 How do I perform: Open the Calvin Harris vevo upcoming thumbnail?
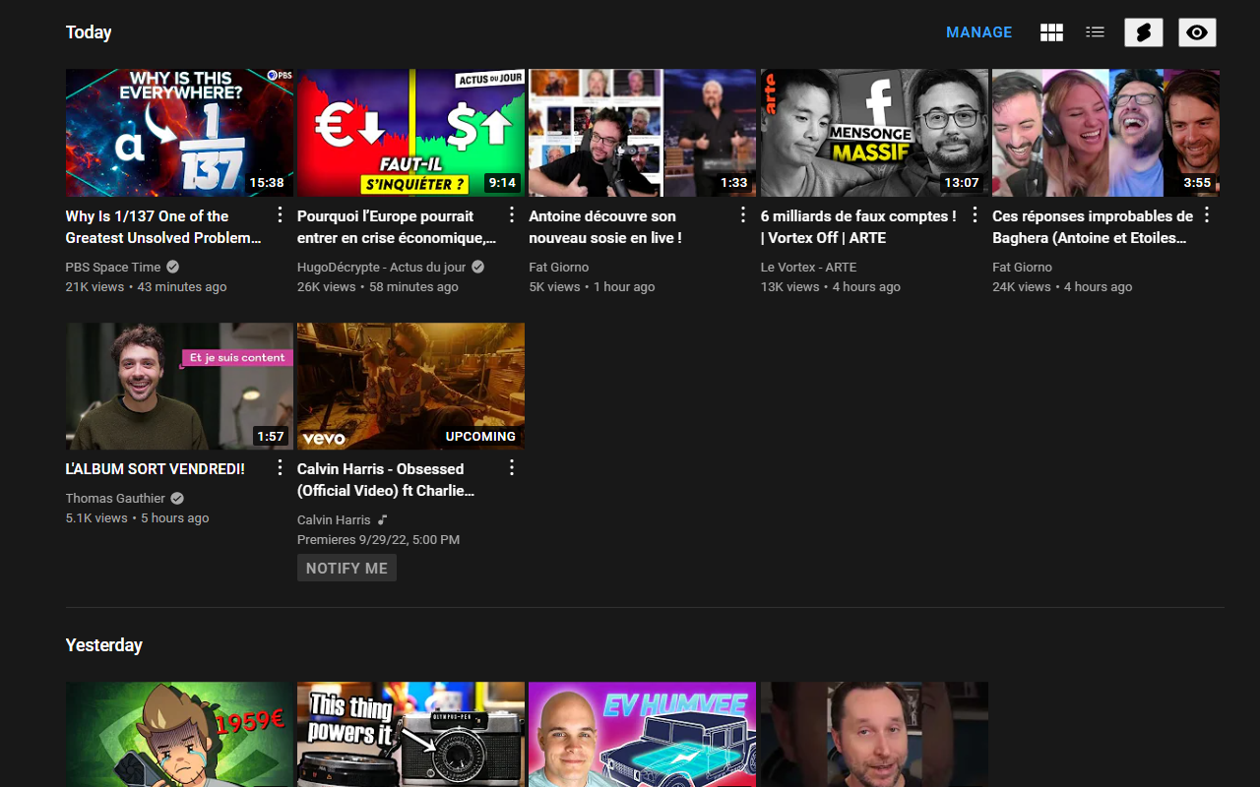tap(410, 386)
